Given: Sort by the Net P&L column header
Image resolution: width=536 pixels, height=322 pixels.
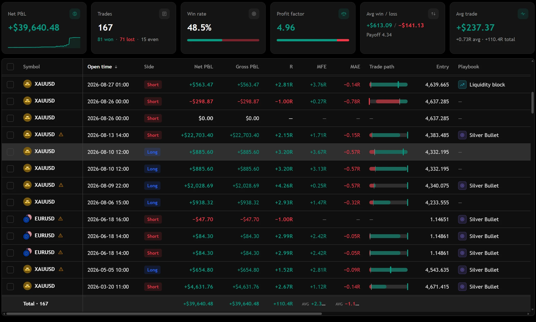Looking at the screenshot, I should 203,67.
